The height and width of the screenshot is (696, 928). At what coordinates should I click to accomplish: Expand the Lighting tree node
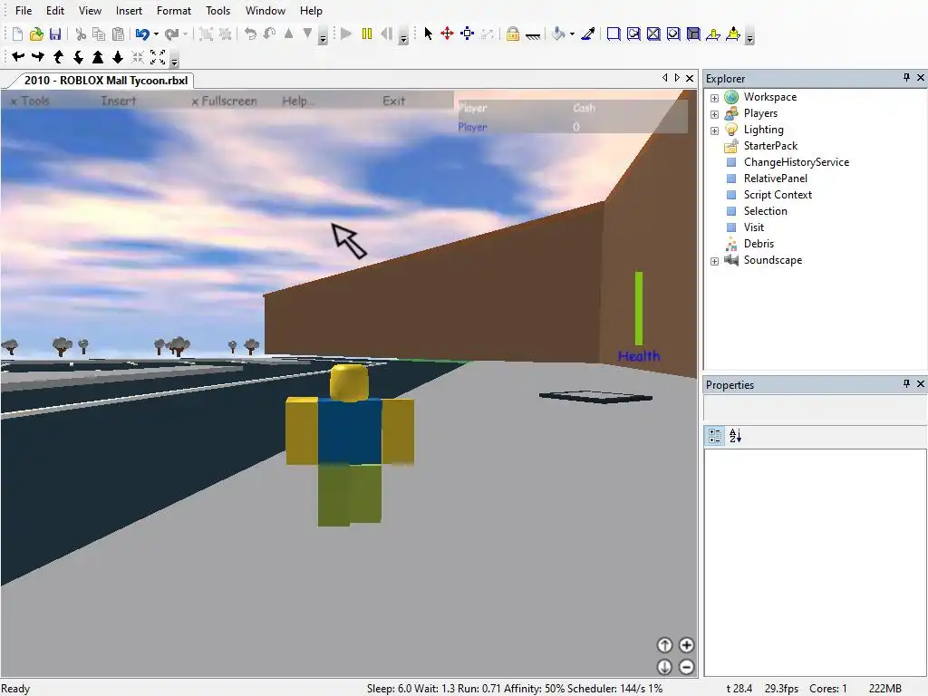click(714, 130)
